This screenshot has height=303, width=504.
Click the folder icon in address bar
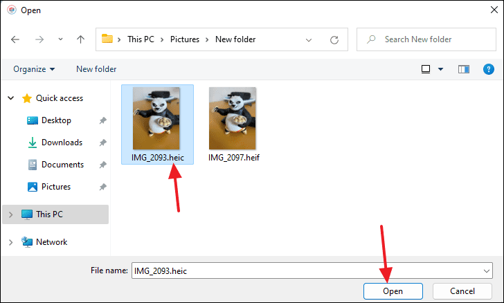[107, 39]
